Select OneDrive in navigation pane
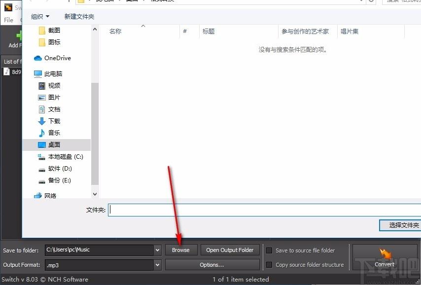The height and width of the screenshot is (285, 421). coord(58,58)
